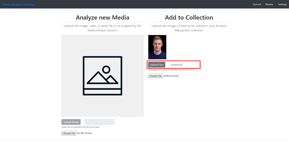Go to the Upload nav item
This screenshot has width=289, height=145.
pos(256,4)
